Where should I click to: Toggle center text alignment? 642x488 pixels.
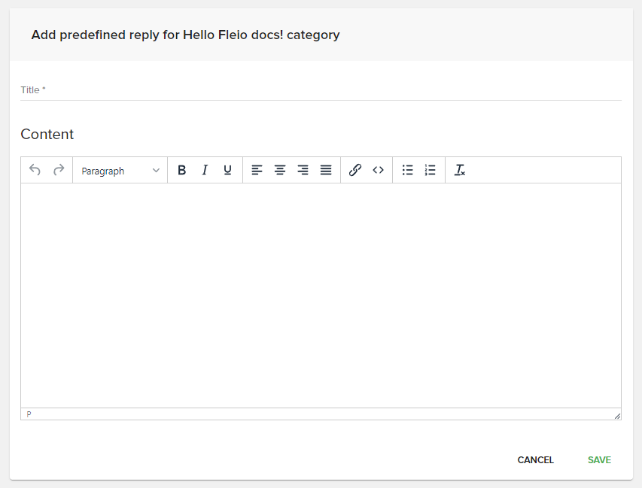[279, 170]
